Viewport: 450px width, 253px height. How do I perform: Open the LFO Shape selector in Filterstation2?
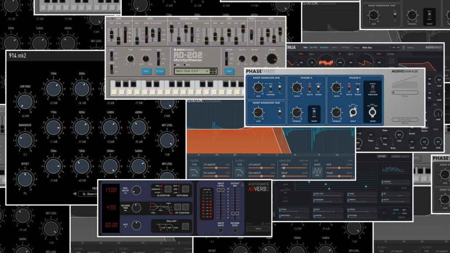317,172
